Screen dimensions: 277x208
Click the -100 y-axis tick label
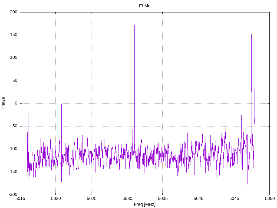pos(13,149)
